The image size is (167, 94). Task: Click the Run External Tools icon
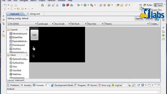[x=92, y=5]
